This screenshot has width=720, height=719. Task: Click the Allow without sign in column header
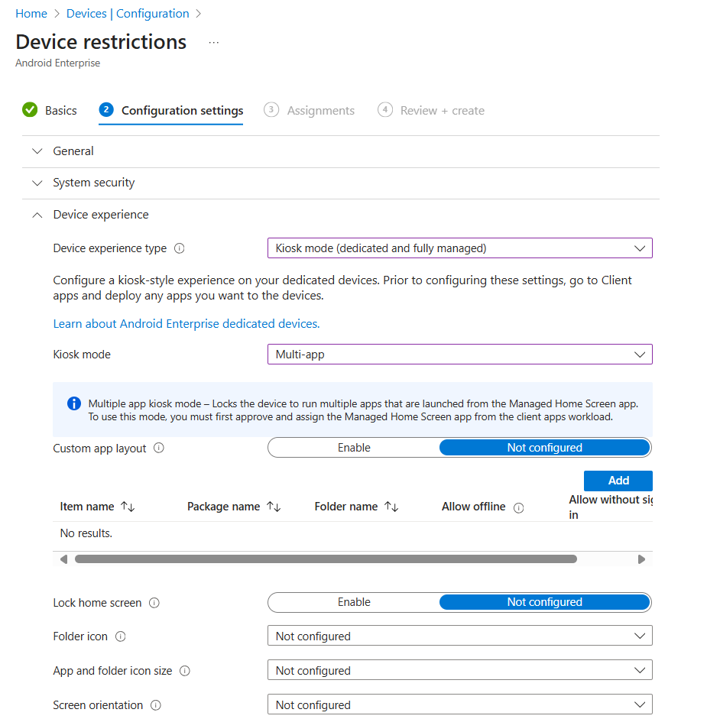tap(611, 507)
